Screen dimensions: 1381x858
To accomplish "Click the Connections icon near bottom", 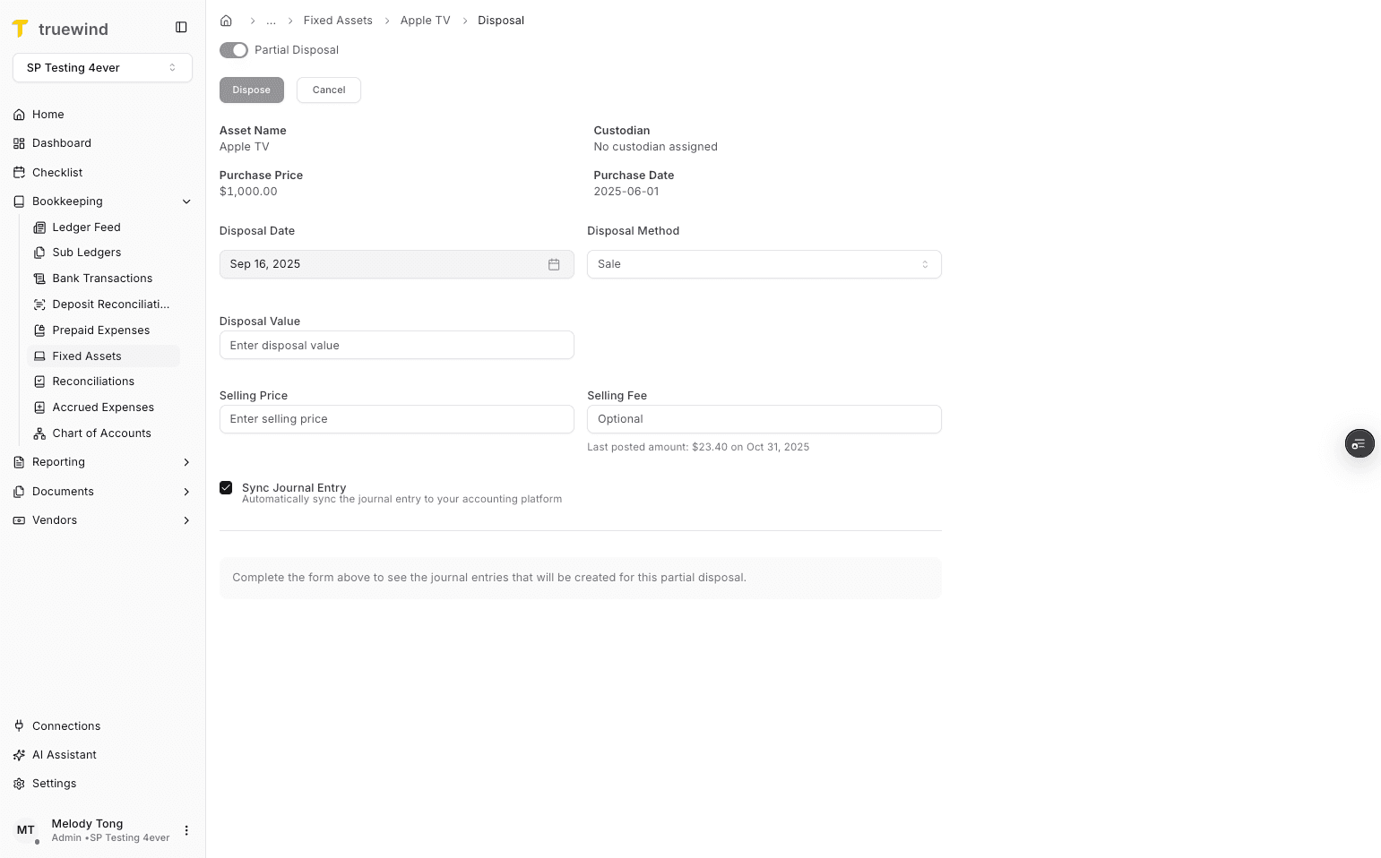I will click(x=19, y=725).
